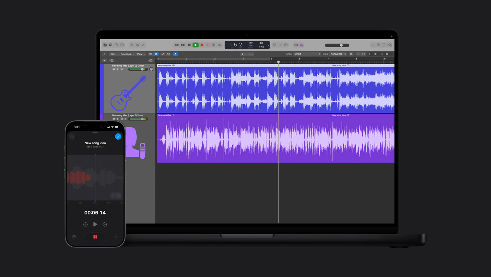This screenshot has width=491, height=277.
Task: Open the List Editors icon
Action: 373,45
